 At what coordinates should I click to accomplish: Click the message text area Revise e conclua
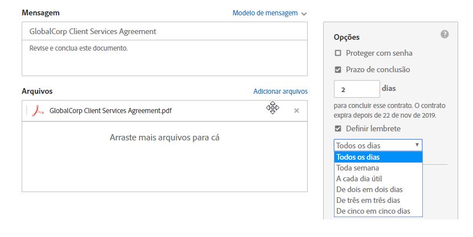165,58
